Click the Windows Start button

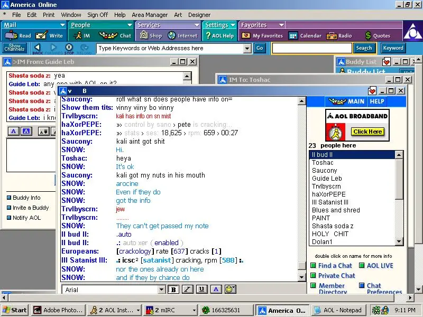15,310
